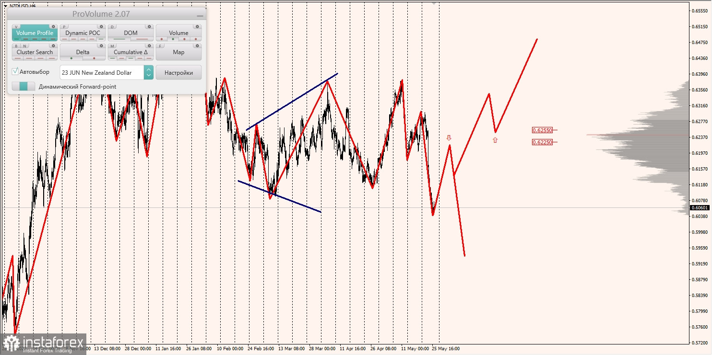
Task: Click the 0.63960 price axis value
Action: point(700,74)
